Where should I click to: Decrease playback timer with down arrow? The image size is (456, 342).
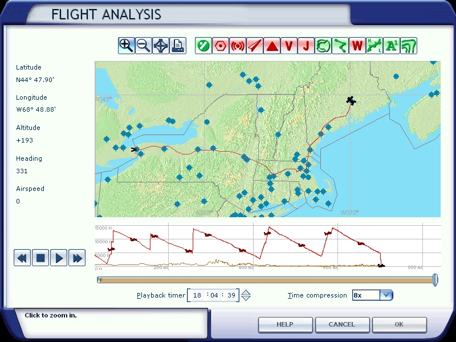pos(246,298)
